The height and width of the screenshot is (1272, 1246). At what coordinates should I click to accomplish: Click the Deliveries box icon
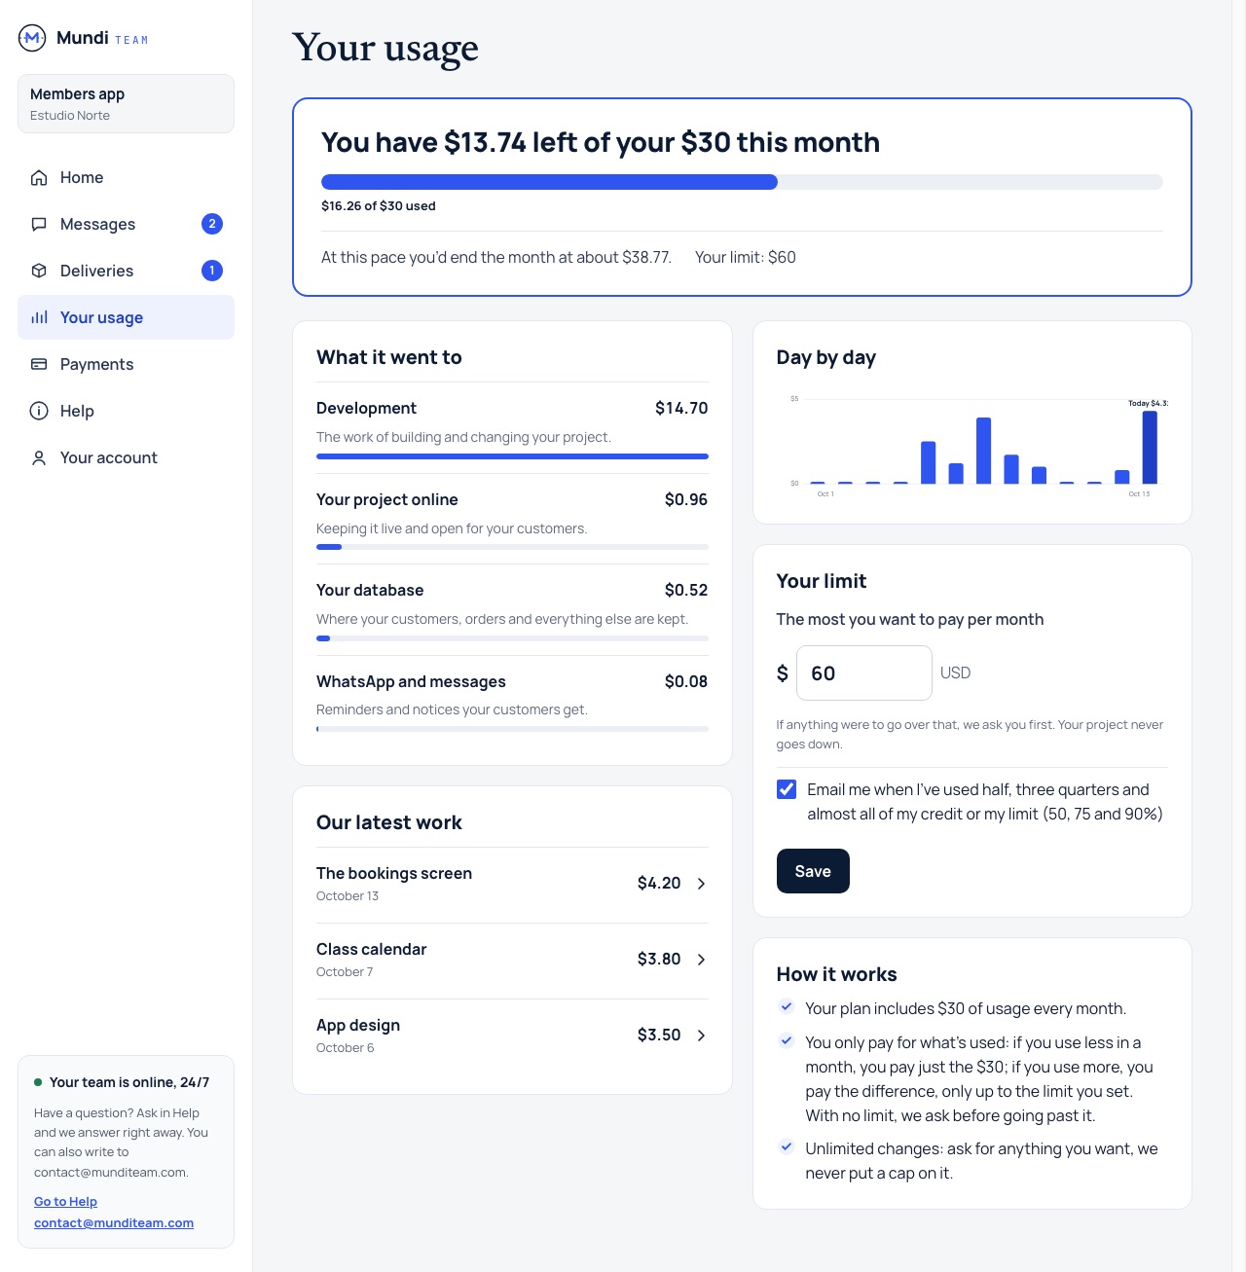tap(39, 271)
